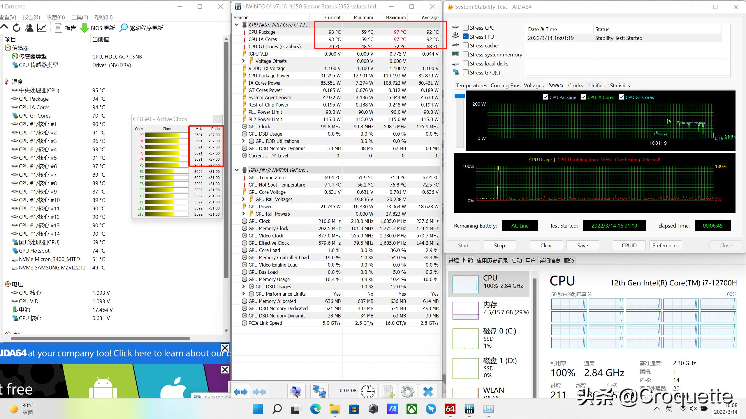Expand the GPU Rail Voltages row
This screenshot has width=746, height=419.
244,199
